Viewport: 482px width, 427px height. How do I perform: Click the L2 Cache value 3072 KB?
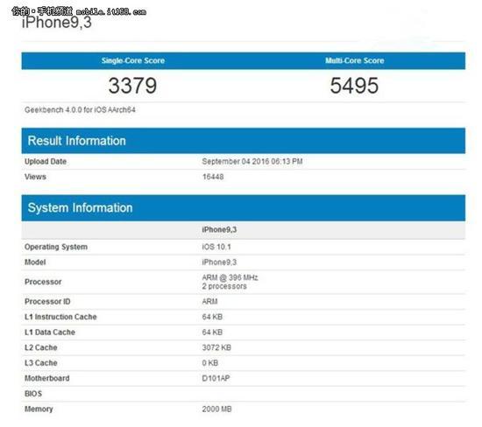216,347
